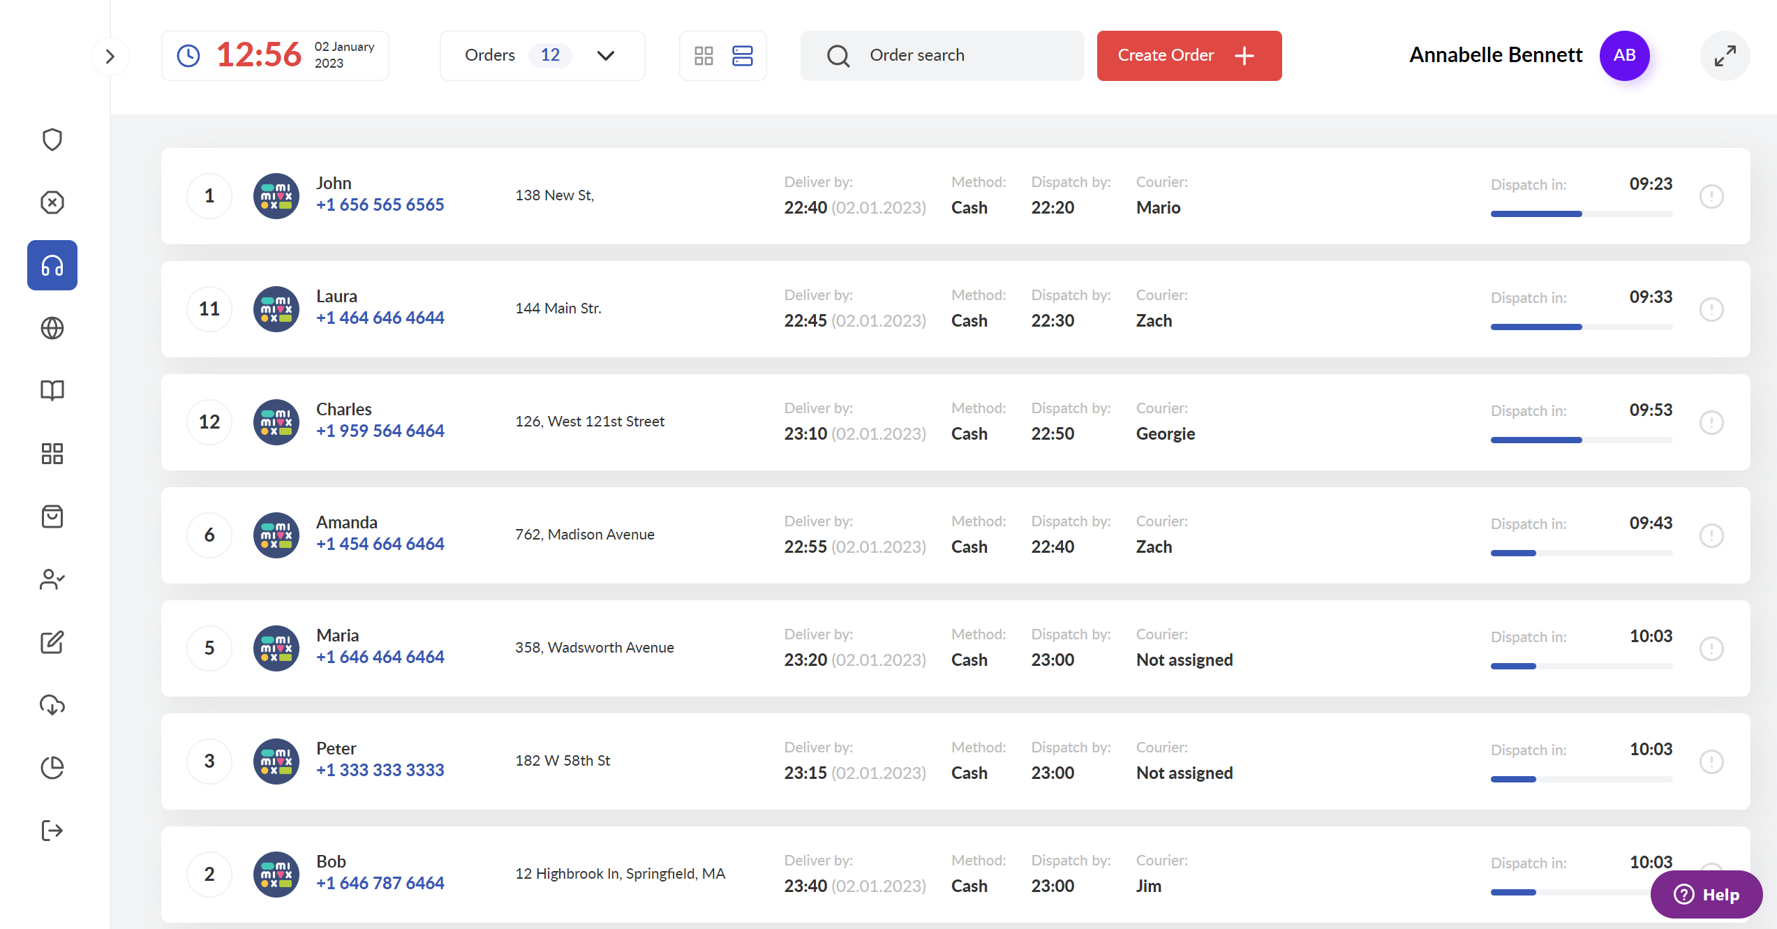Image resolution: width=1777 pixels, height=929 pixels.
Task: Expand the collapsed sidebar with chevron
Action: pos(110,57)
